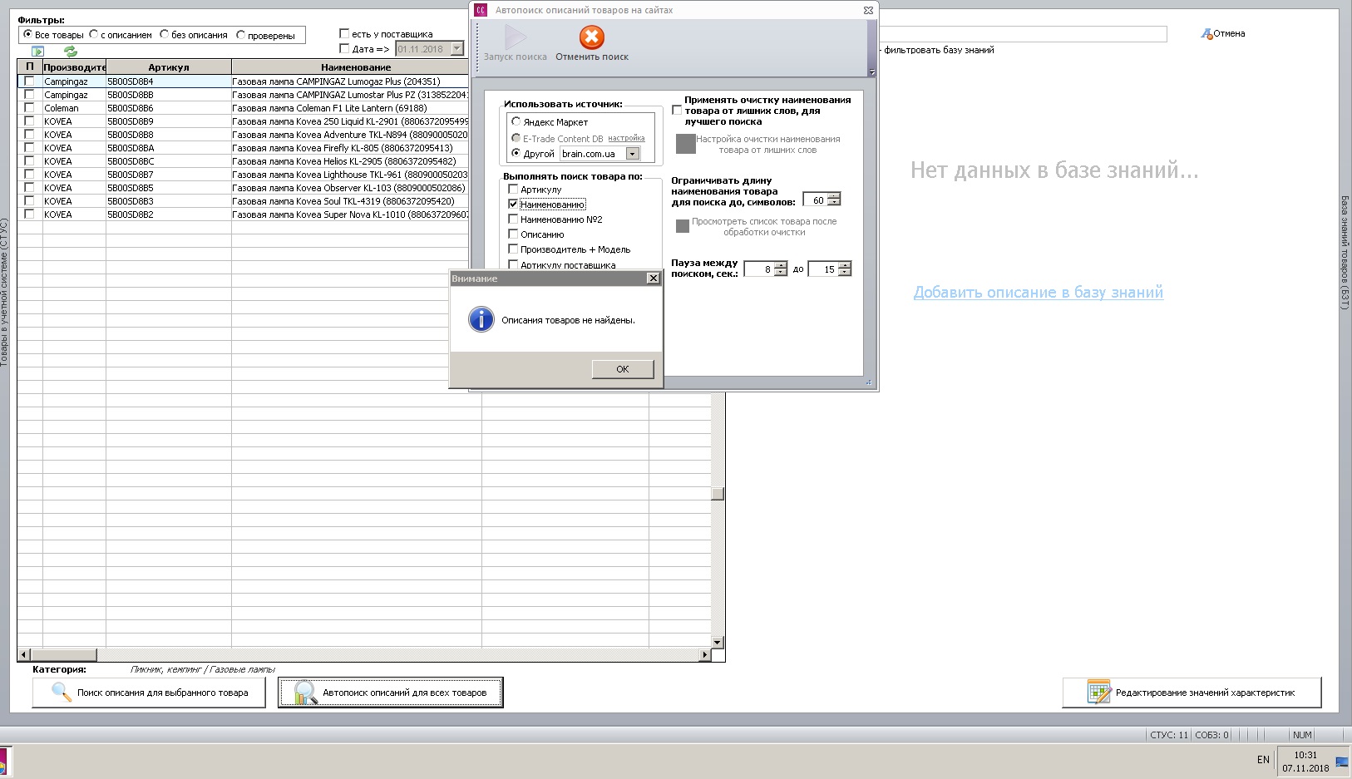The width and height of the screenshot is (1352, 779).
Task: Open the date 01.11.2018 dropdown
Action: [x=456, y=49]
